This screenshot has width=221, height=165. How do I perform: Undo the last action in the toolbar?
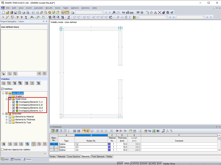33,12
